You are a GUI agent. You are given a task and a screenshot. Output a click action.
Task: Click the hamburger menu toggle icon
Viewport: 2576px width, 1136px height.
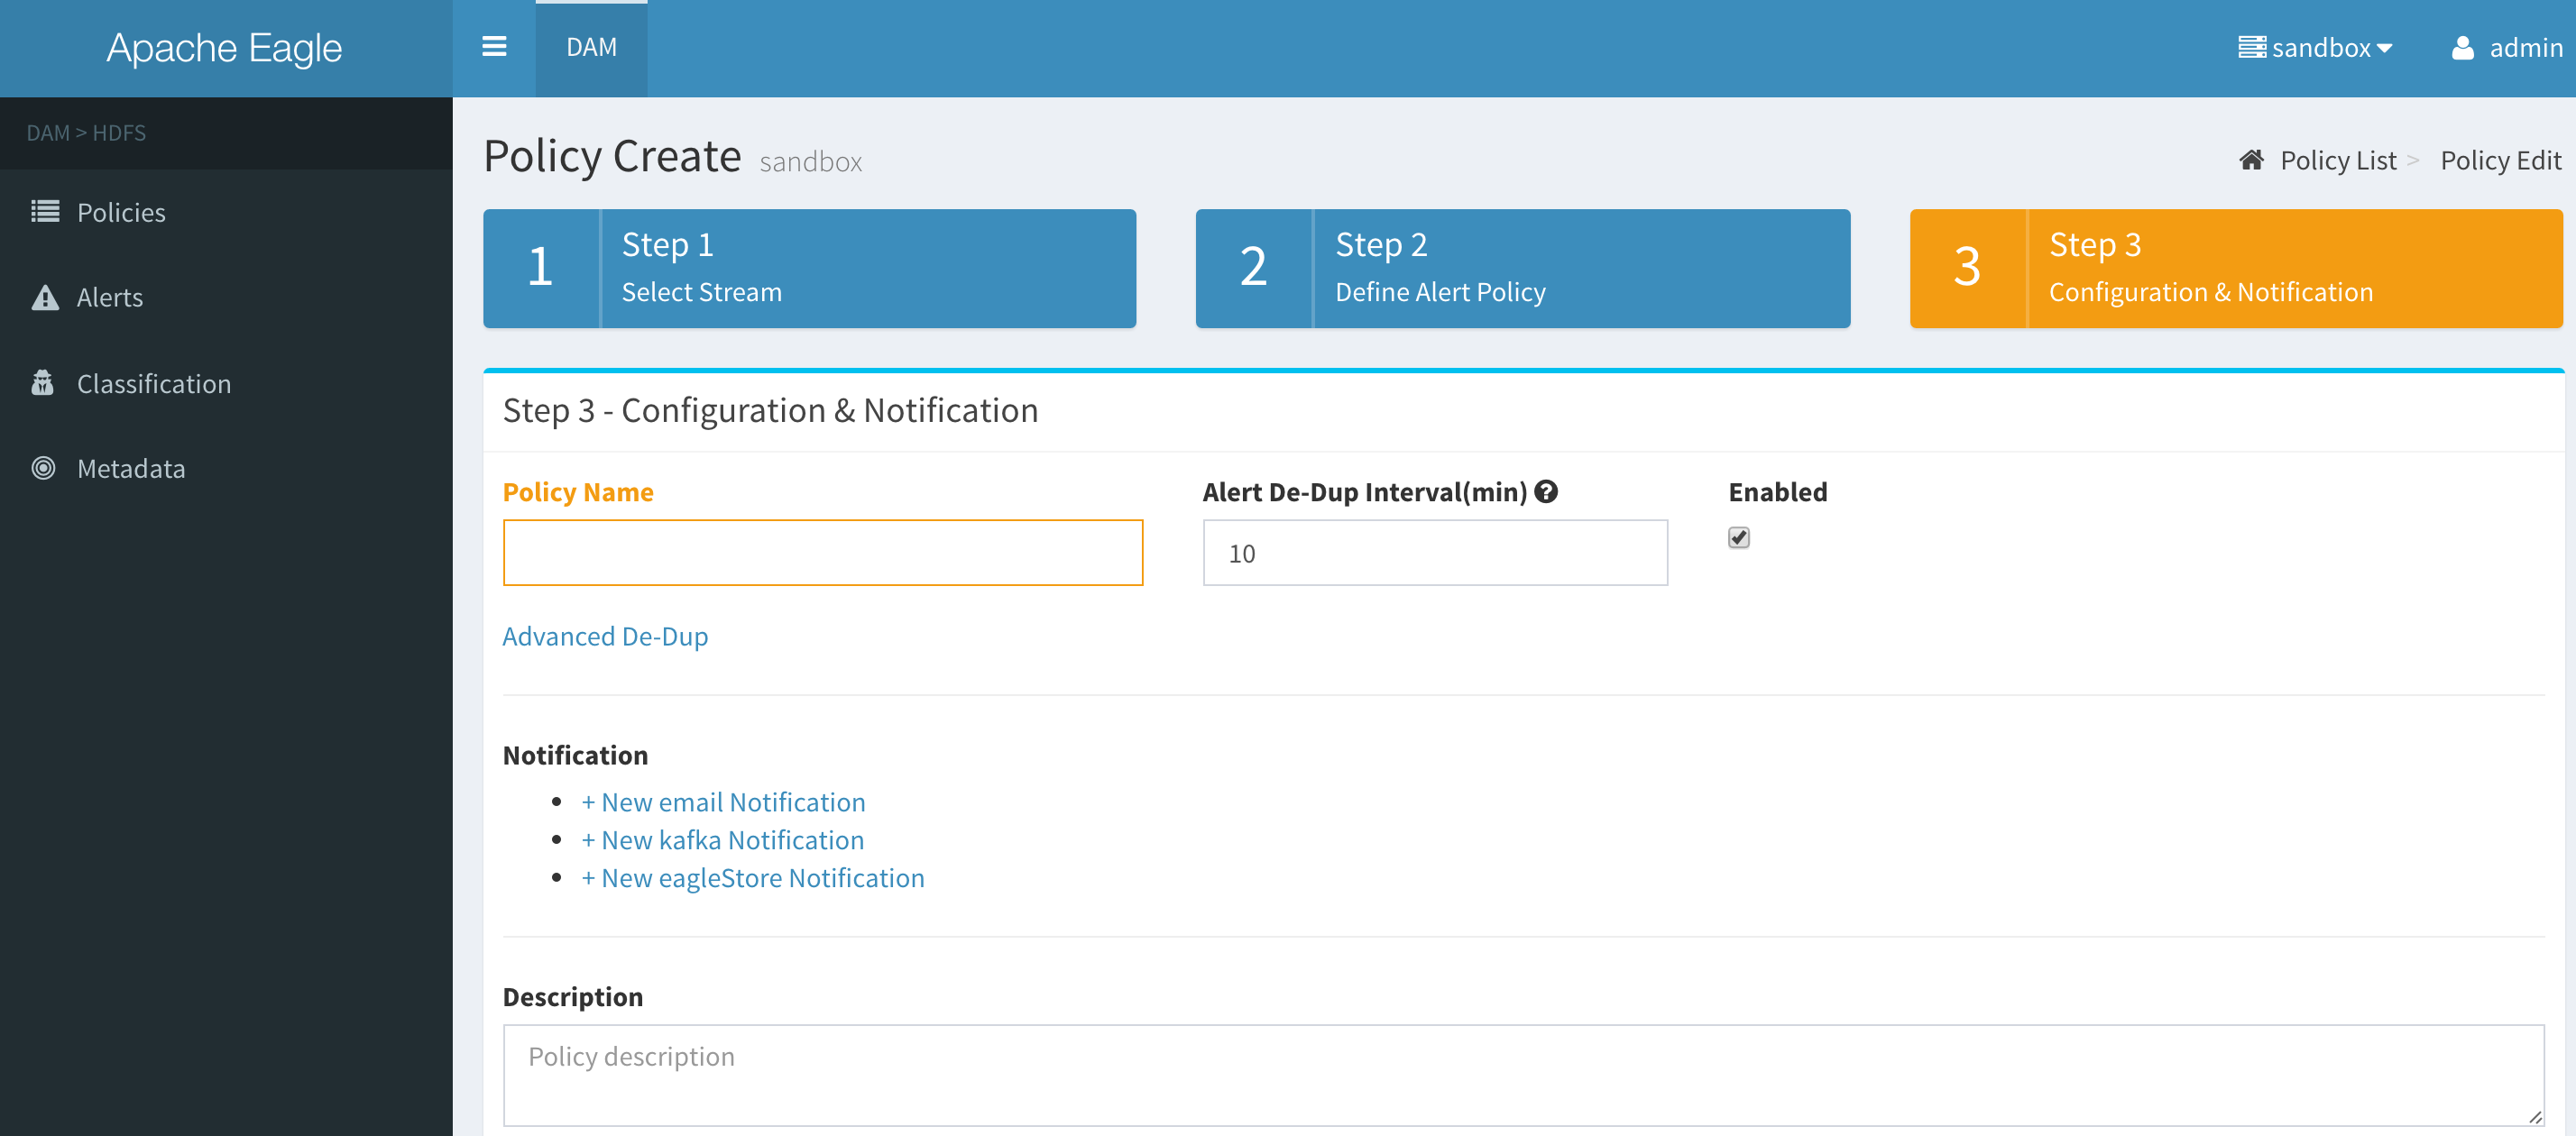tap(494, 47)
